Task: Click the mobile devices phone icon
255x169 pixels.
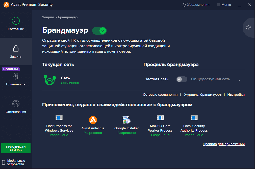Action: (4, 162)
